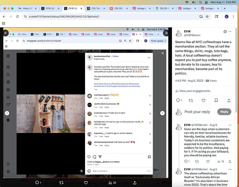Close the photo viewer with the X button
The height and width of the screenshot is (187, 239).
pyautogui.click(x=6, y=33)
